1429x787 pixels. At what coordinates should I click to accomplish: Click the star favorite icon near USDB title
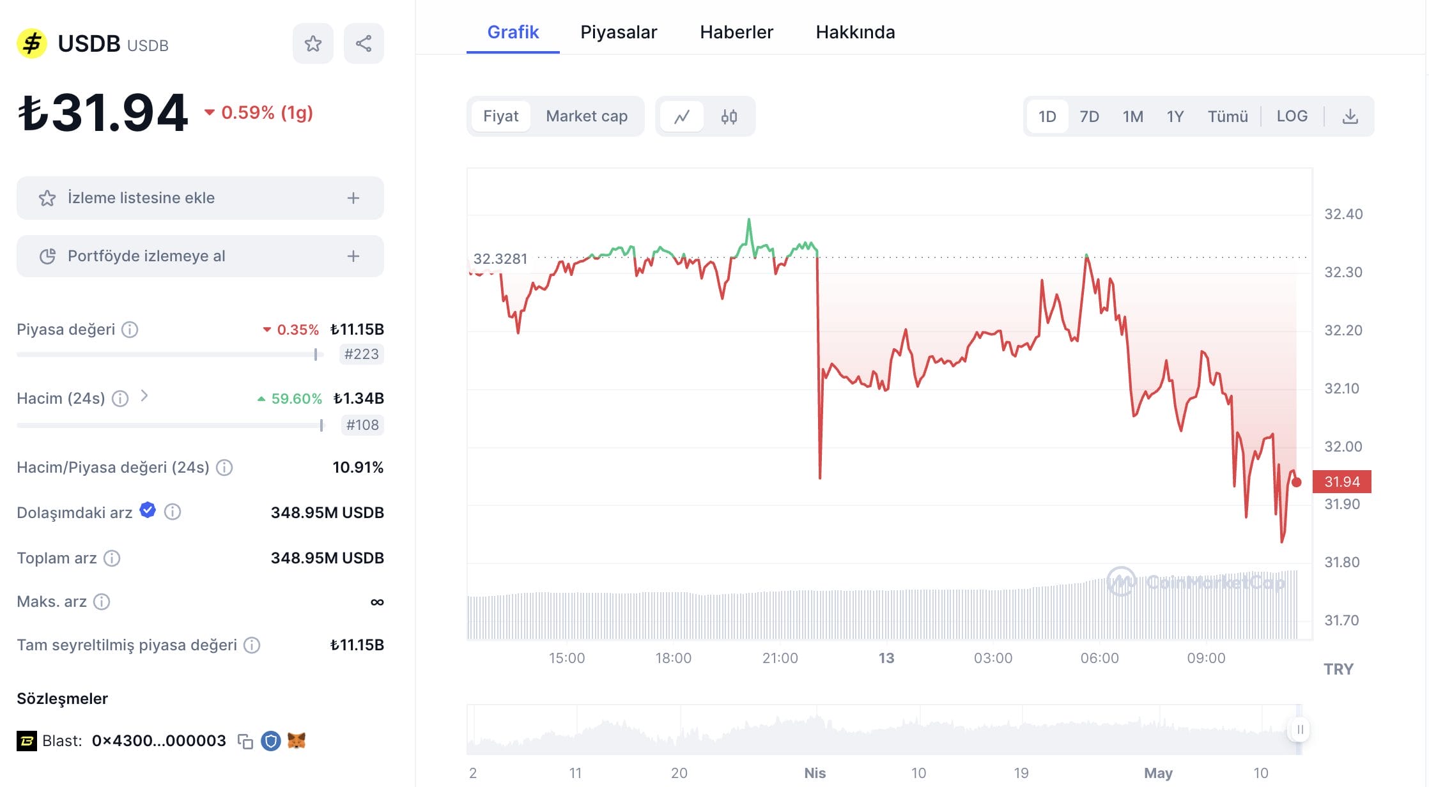point(313,43)
